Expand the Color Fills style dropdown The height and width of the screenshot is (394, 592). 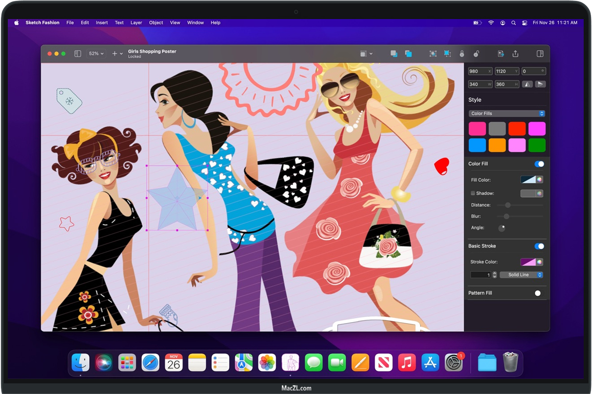click(x=506, y=113)
